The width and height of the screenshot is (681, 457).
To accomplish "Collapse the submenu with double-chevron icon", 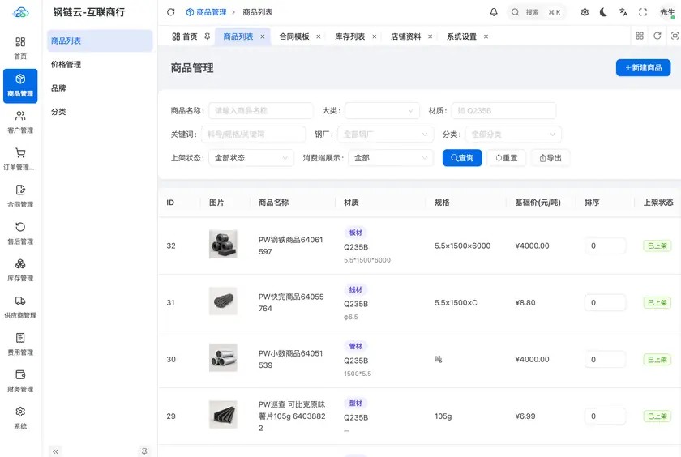I will (x=55, y=451).
